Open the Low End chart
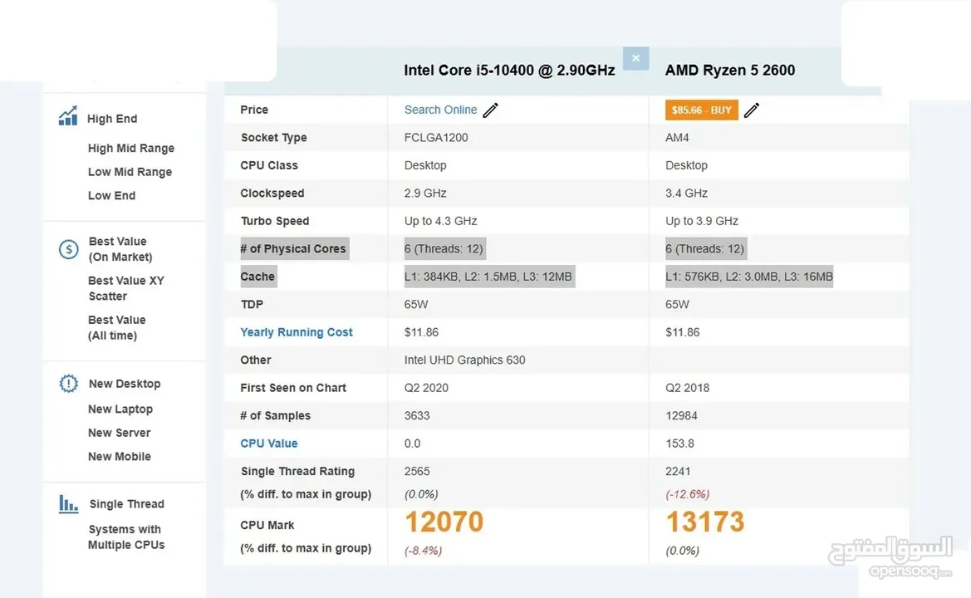Screen dimensions: 971x598 (x=111, y=195)
